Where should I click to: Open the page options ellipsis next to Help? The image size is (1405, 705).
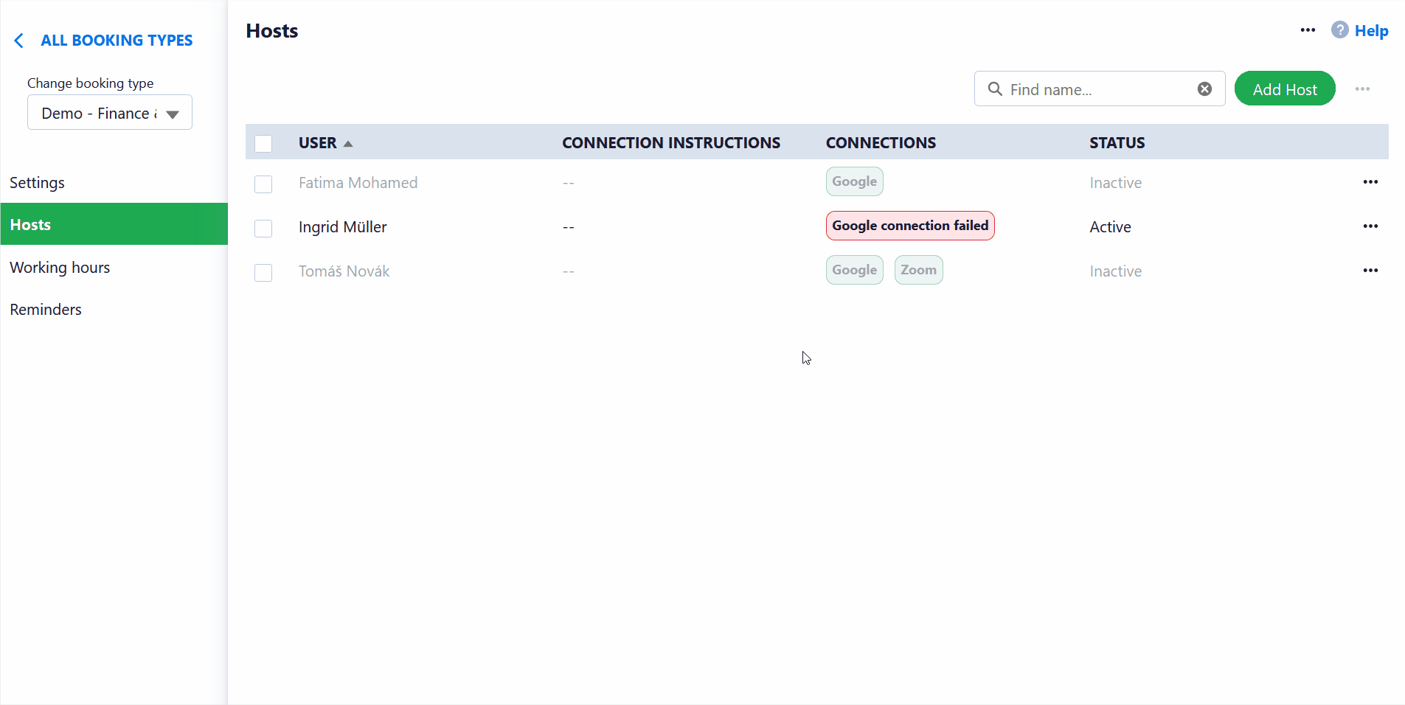pos(1308,30)
